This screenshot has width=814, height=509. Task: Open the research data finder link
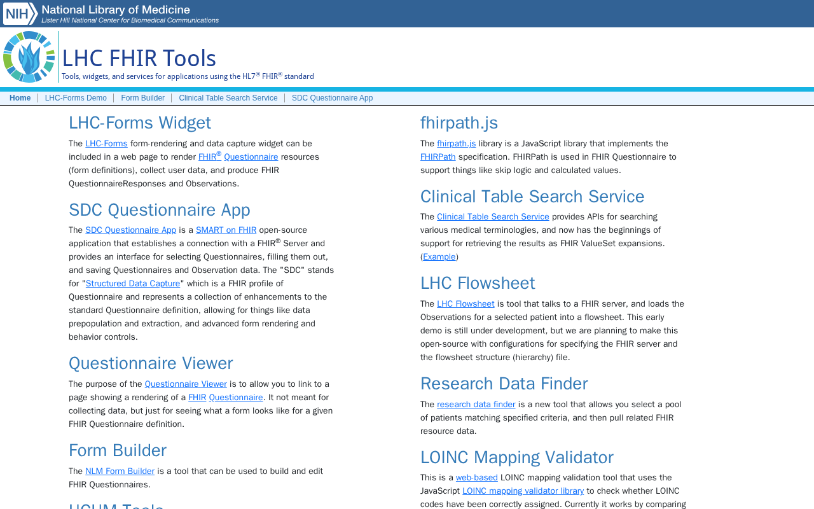tap(476, 405)
